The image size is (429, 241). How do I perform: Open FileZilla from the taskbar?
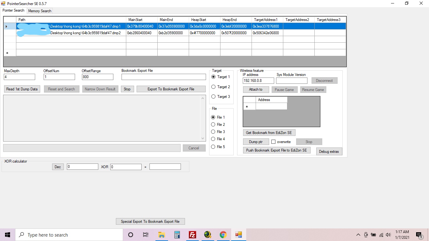pos(192,235)
